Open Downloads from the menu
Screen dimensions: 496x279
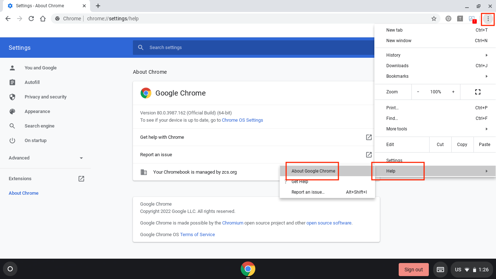pos(435,66)
